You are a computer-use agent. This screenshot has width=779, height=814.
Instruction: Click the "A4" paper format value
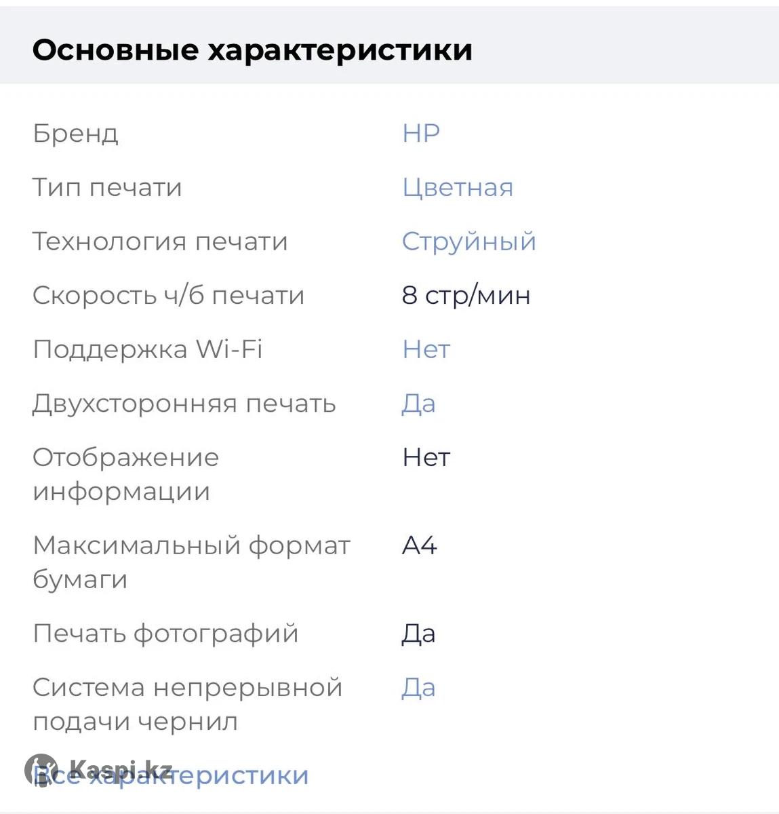click(x=419, y=545)
